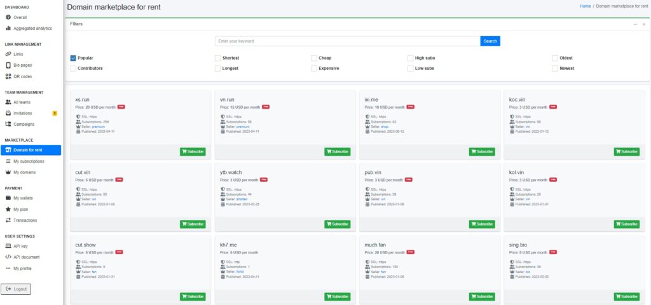Select the Newest filter checkbox

(x=554, y=69)
